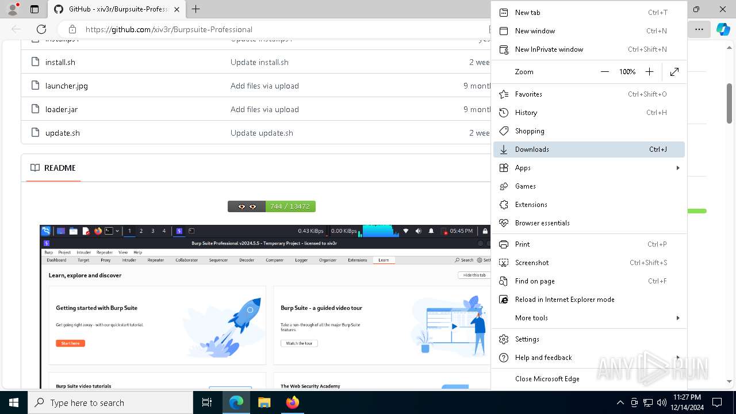Reload in Internet Explorer mode
This screenshot has width=736, height=414.
[x=589, y=300]
